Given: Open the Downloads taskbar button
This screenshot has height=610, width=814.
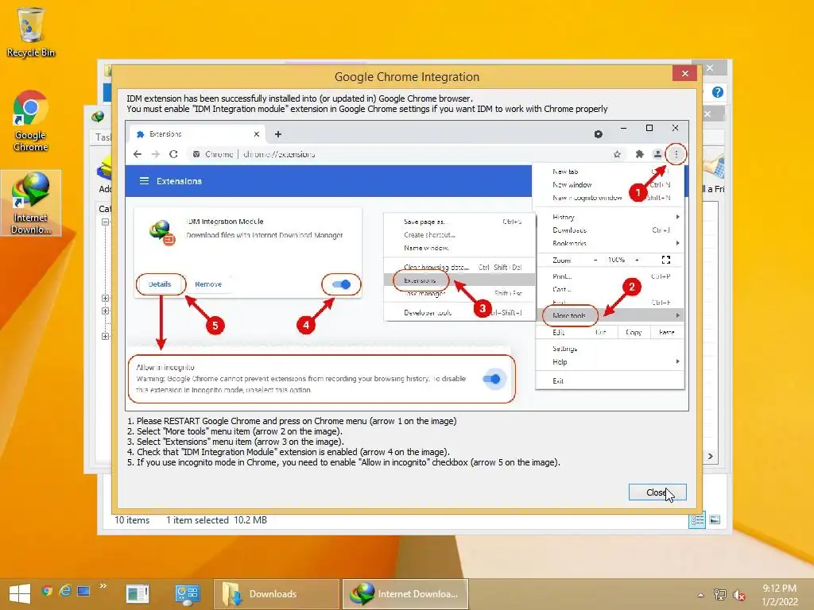Looking at the screenshot, I should point(277,594).
